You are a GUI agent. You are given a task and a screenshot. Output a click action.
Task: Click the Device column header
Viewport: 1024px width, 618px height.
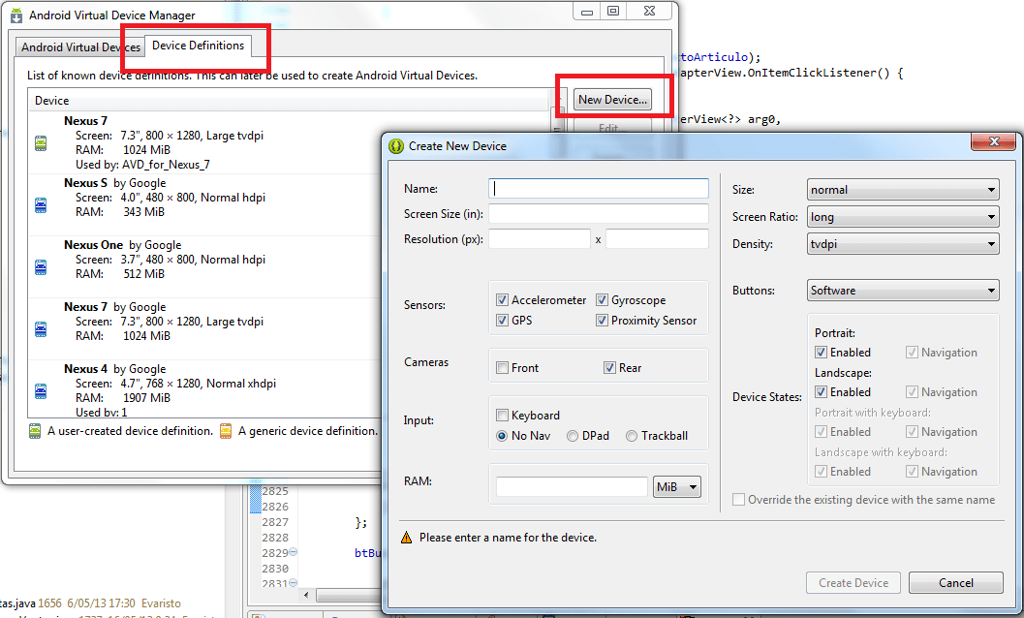(x=288, y=101)
